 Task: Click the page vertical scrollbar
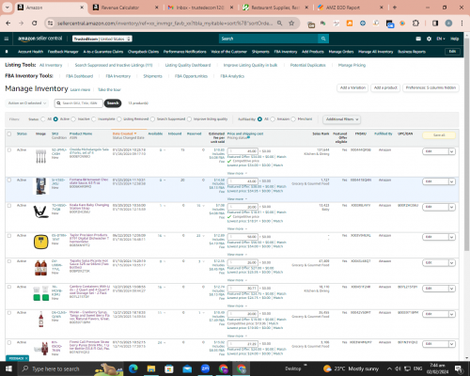point(466,144)
